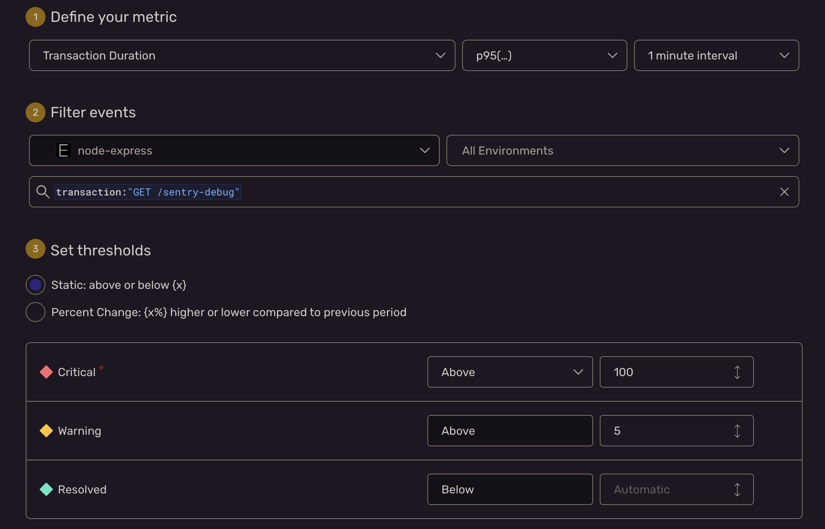Image resolution: width=825 pixels, height=529 pixels.
Task: Click the Warning threshold stepper arrows
Action: [x=737, y=431]
